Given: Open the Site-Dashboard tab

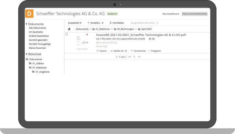Looking at the screenshot, I should pyautogui.click(x=171, y=14).
